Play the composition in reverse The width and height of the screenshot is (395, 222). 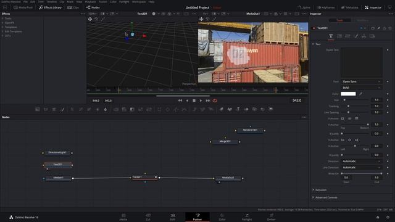pos(187,101)
